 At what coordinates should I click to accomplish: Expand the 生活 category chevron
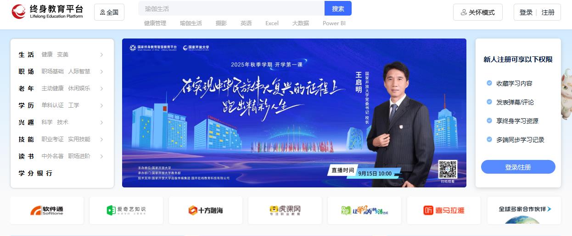pos(101,55)
